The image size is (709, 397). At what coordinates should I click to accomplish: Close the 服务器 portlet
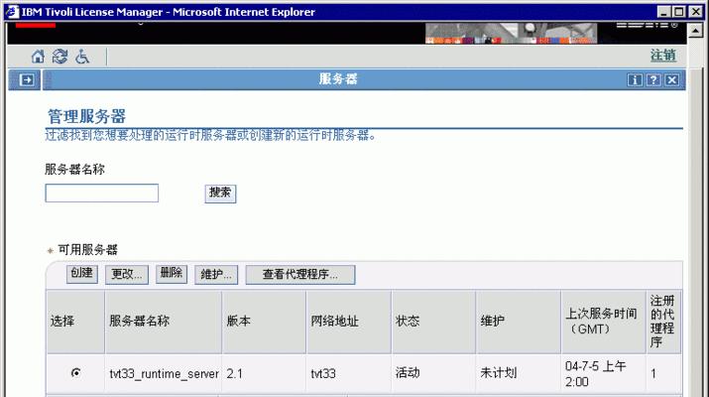coord(672,80)
